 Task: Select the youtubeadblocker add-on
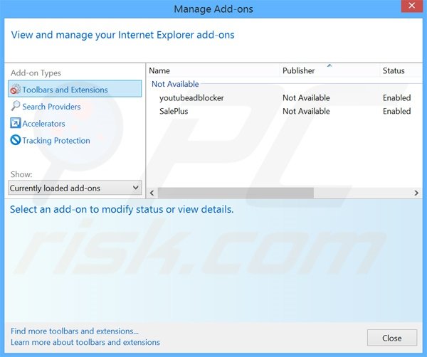pos(191,97)
